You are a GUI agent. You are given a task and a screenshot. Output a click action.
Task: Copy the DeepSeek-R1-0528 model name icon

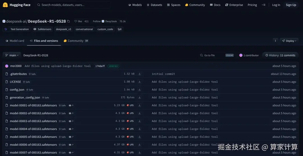69,21
